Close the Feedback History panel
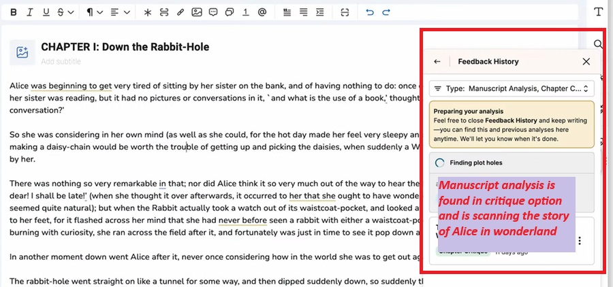 point(586,61)
